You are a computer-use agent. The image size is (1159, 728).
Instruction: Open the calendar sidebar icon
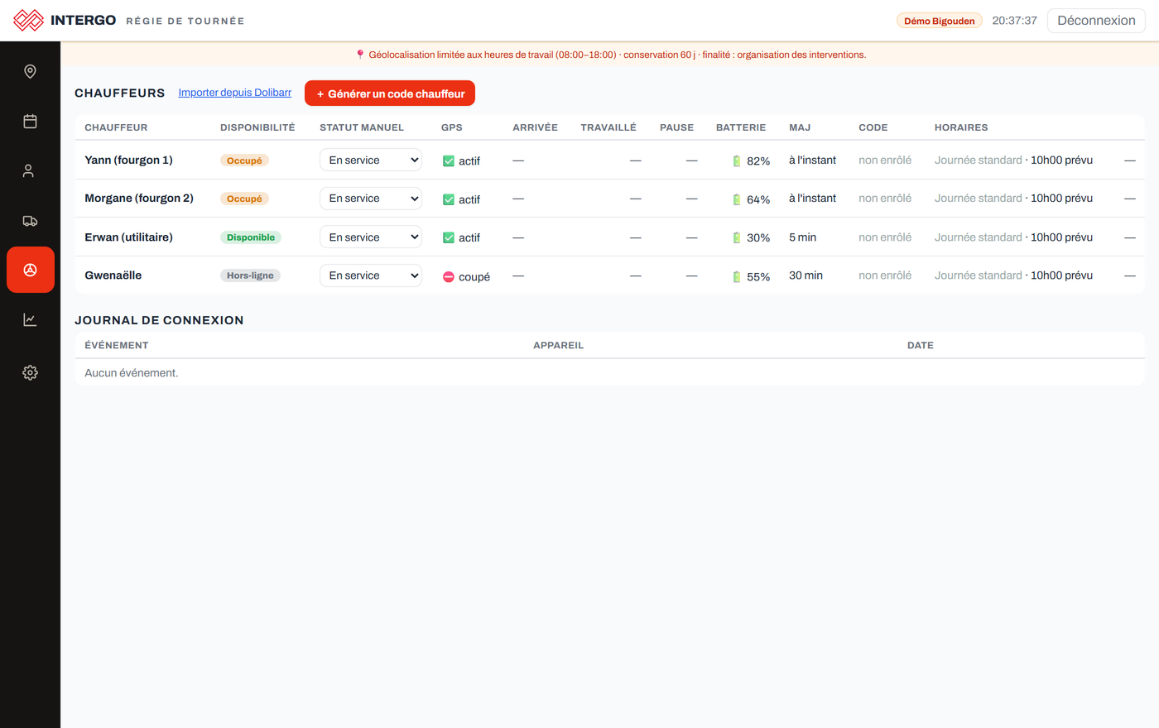(x=30, y=121)
